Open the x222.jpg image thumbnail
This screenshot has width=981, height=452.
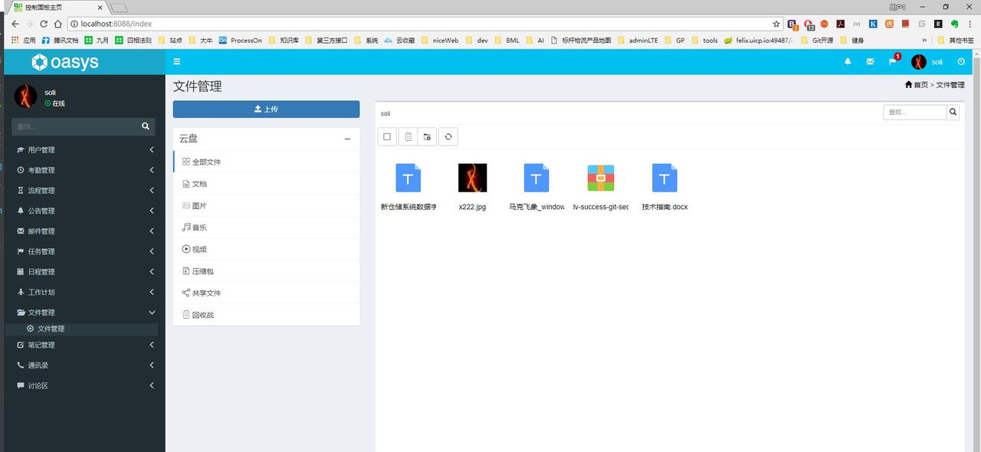pos(472,178)
